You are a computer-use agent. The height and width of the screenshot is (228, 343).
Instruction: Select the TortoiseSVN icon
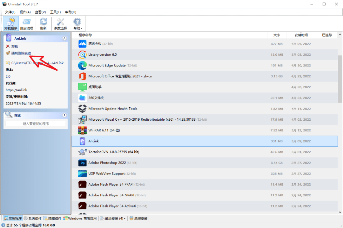[82, 152]
